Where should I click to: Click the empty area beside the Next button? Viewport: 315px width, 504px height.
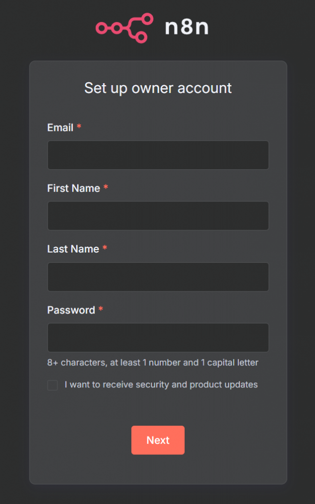pyautogui.click(x=231, y=440)
